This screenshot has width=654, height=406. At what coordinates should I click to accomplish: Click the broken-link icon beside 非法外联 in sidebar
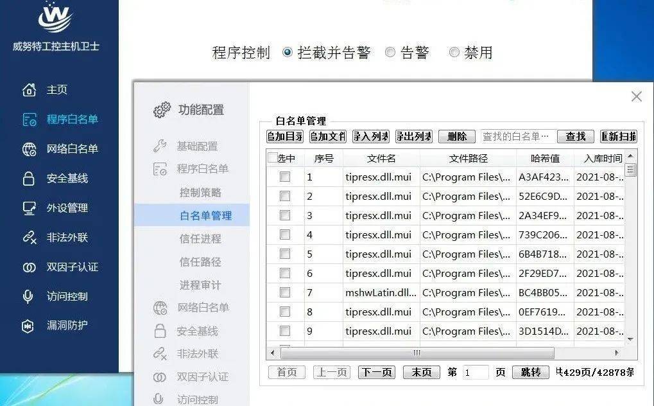(x=29, y=238)
